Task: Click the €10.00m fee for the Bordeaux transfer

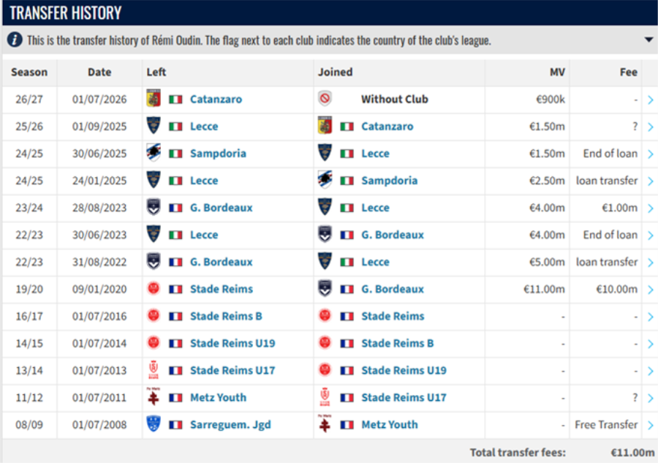Action: [x=616, y=289]
